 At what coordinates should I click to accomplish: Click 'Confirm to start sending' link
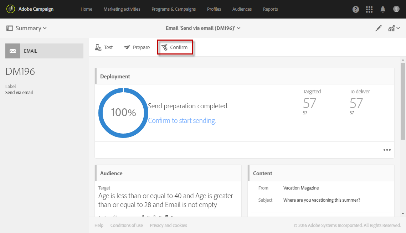(x=182, y=121)
